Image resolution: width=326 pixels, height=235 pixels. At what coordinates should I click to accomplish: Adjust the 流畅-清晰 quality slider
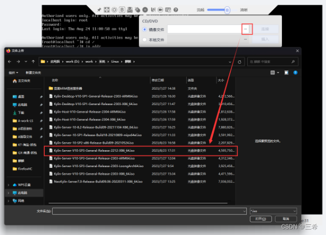[x=226, y=10]
